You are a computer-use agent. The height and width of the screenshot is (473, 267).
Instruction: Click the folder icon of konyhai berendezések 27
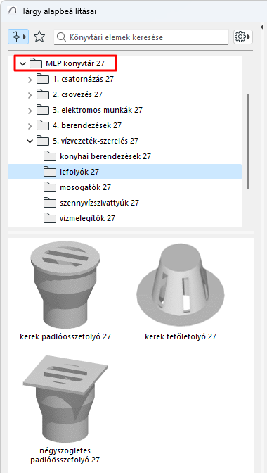pos(50,156)
